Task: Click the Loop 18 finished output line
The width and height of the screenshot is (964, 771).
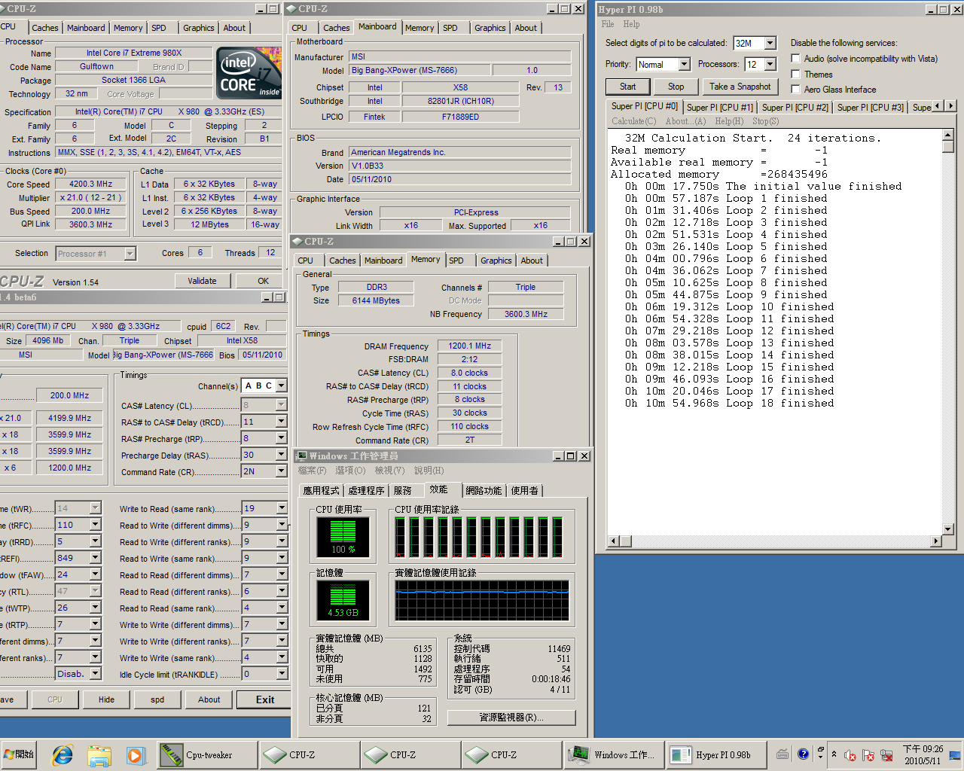Action: (x=730, y=404)
